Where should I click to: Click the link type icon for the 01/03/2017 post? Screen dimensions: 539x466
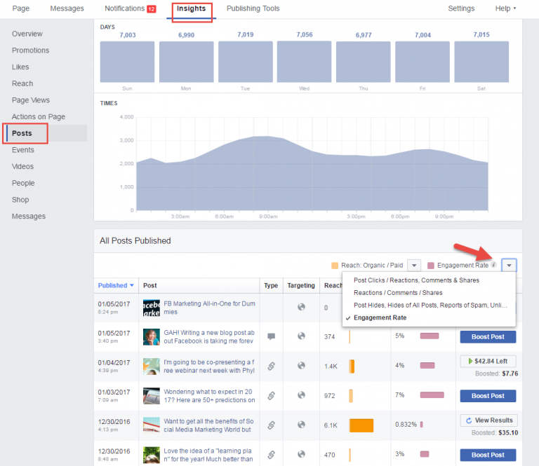pyautogui.click(x=271, y=396)
